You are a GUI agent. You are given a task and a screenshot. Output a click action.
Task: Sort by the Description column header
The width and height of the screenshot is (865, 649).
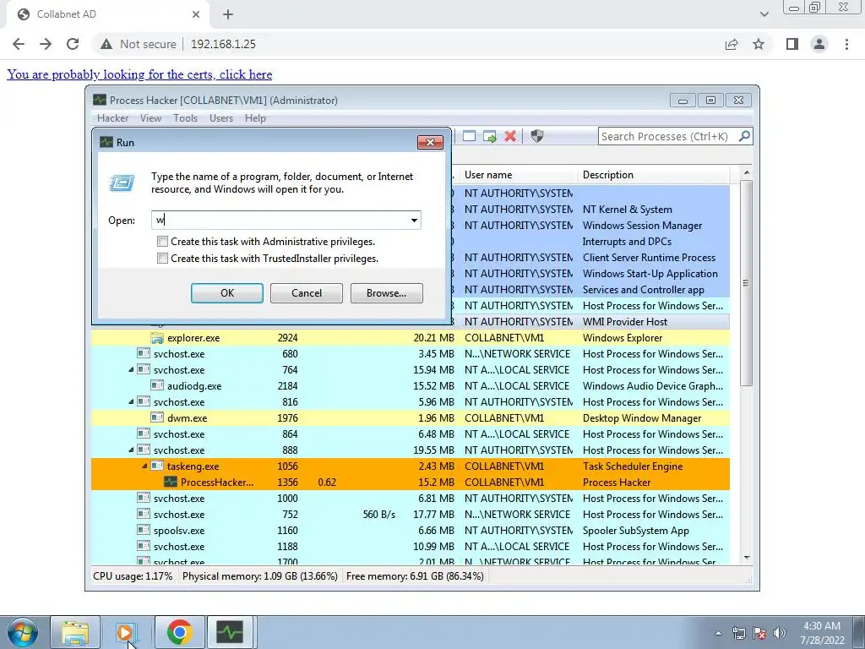(654, 175)
